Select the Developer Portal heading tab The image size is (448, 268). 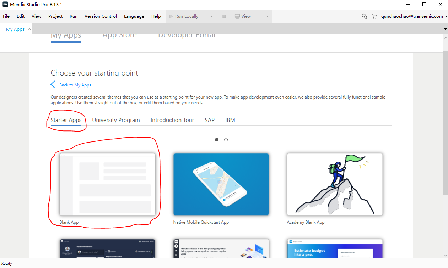click(187, 35)
